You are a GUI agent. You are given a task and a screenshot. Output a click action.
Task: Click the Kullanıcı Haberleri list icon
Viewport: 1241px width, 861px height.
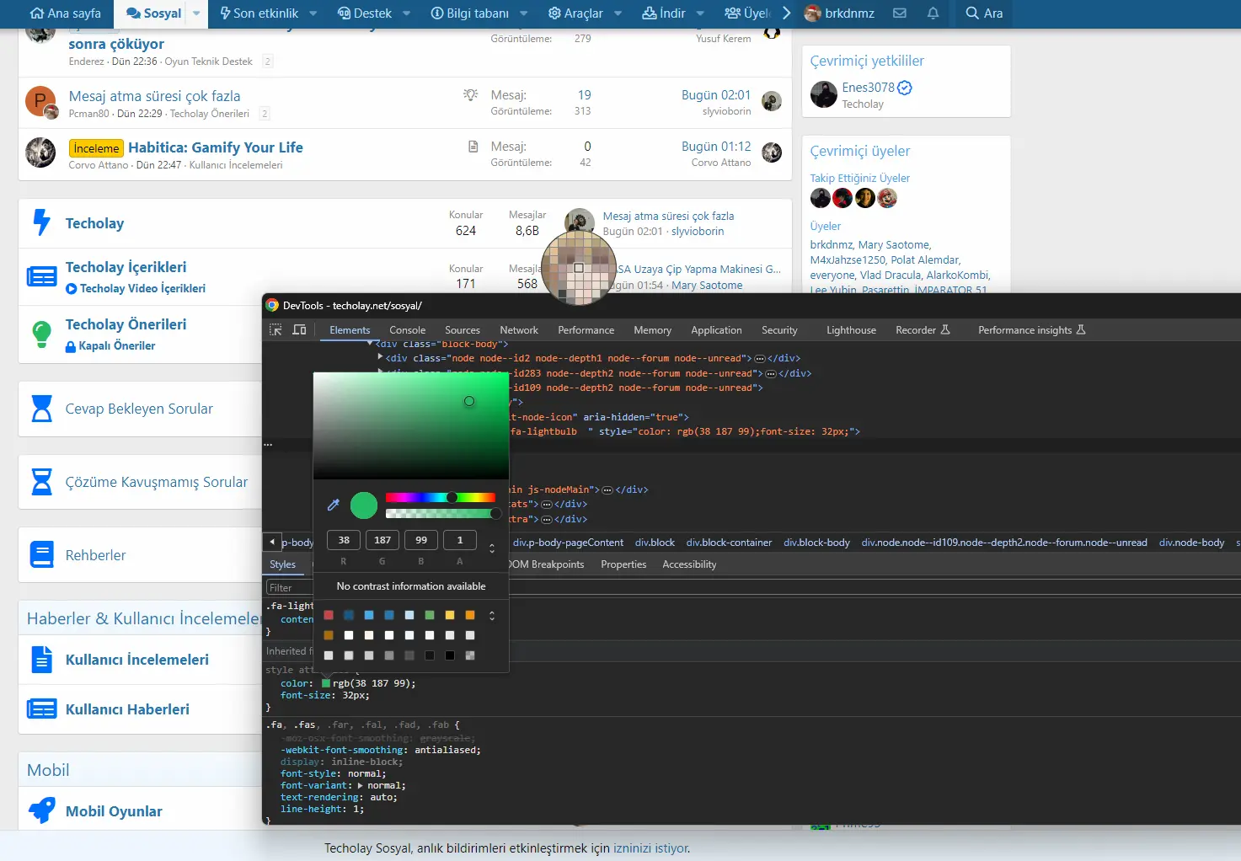click(x=41, y=709)
